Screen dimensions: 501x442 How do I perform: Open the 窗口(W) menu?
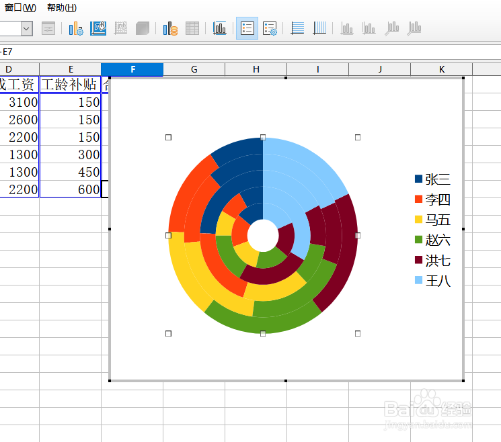click(x=20, y=7)
